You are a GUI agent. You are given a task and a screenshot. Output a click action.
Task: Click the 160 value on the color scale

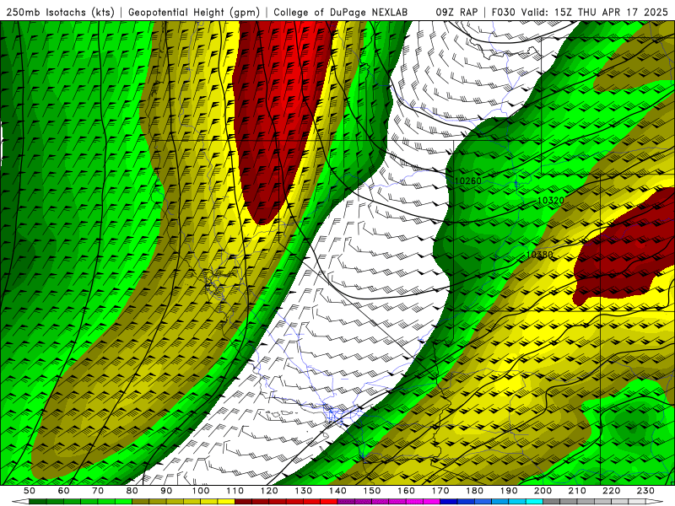point(406,491)
